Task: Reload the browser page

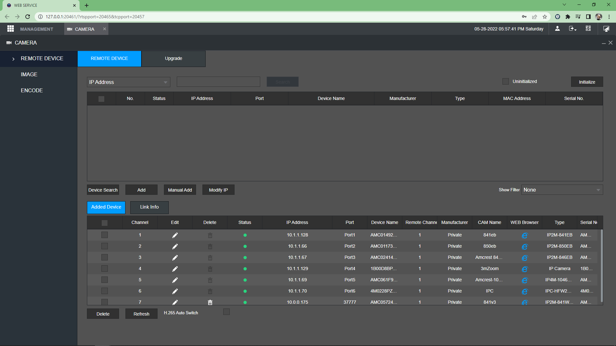Action: click(28, 17)
